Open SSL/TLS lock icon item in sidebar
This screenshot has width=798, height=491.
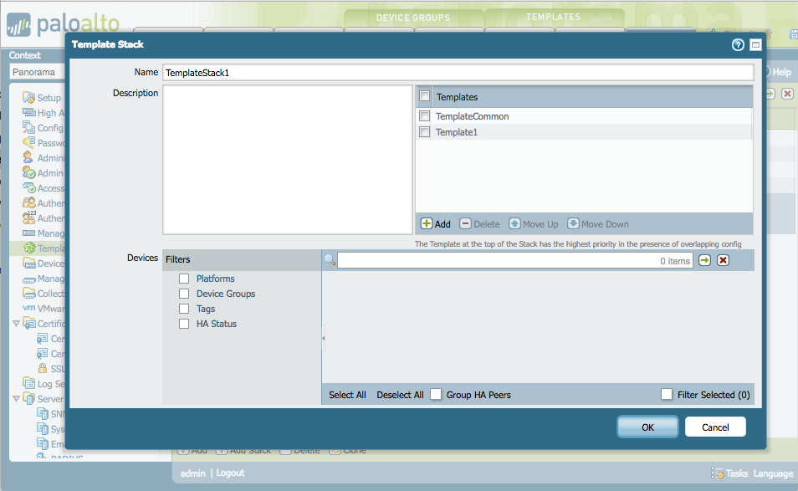(43, 368)
